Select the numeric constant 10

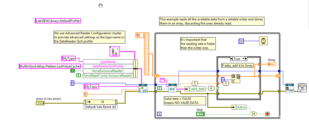point(241,41)
